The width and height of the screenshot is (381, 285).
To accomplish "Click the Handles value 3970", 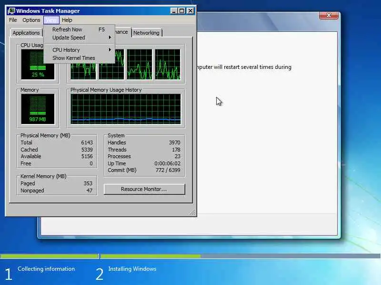I will [x=174, y=142].
